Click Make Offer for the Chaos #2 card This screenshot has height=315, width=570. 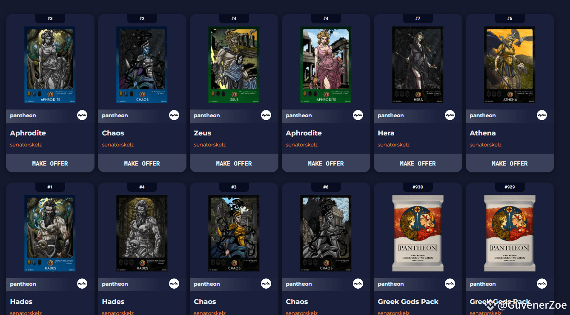click(x=142, y=163)
